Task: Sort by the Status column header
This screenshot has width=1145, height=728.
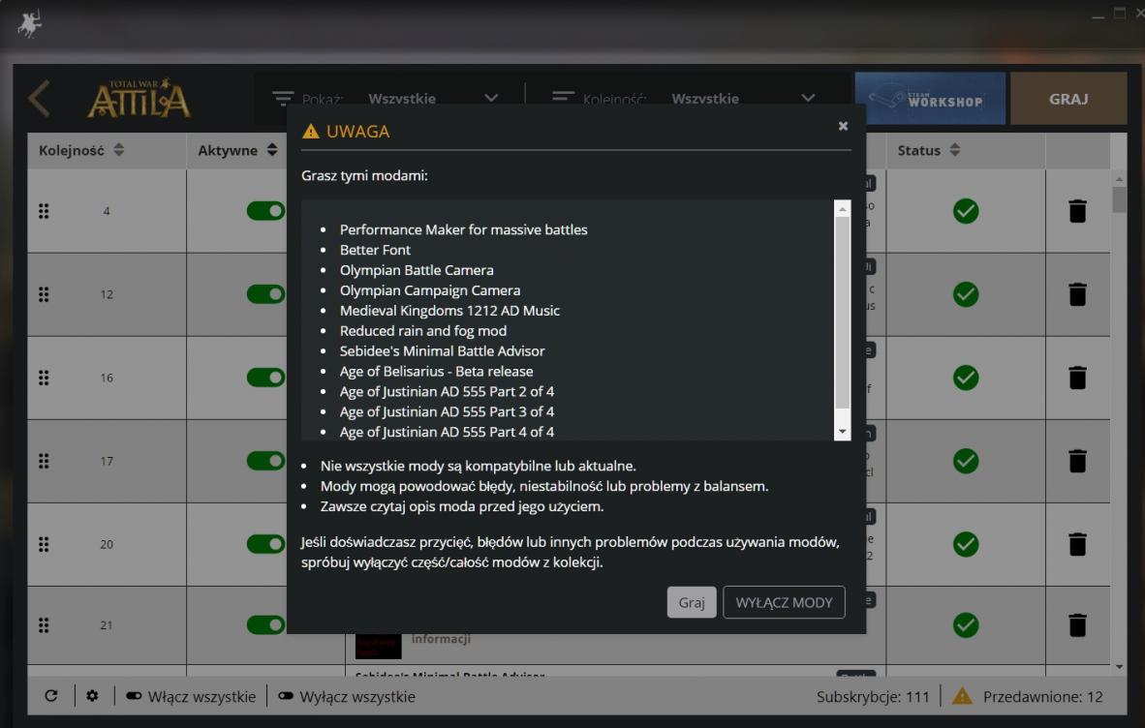Action: click(928, 150)
